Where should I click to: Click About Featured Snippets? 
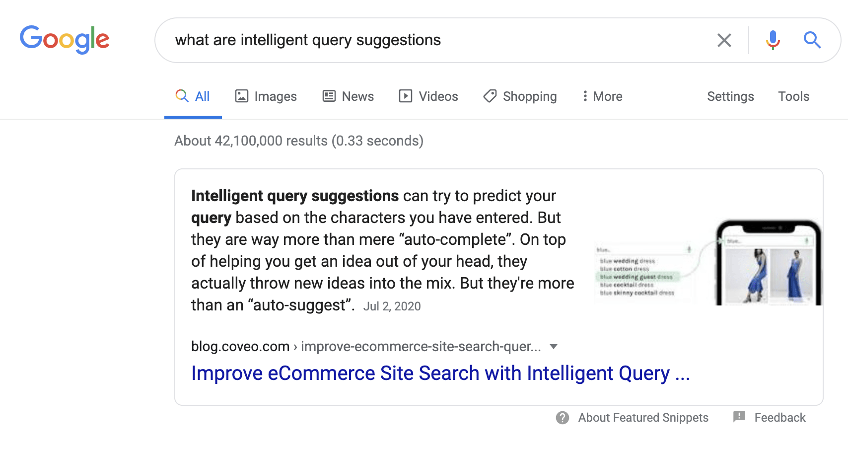point(642,418)
